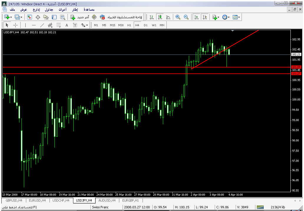Zoom out of the chart

186,17
